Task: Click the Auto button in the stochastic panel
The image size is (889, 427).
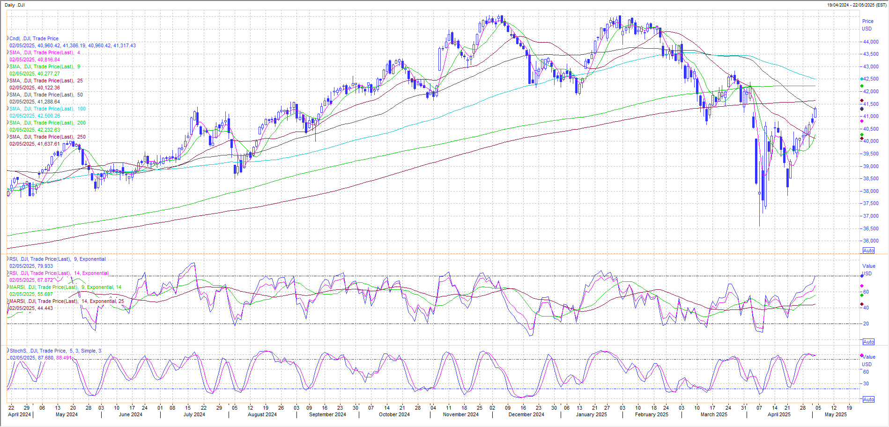Action: point(868,399)
